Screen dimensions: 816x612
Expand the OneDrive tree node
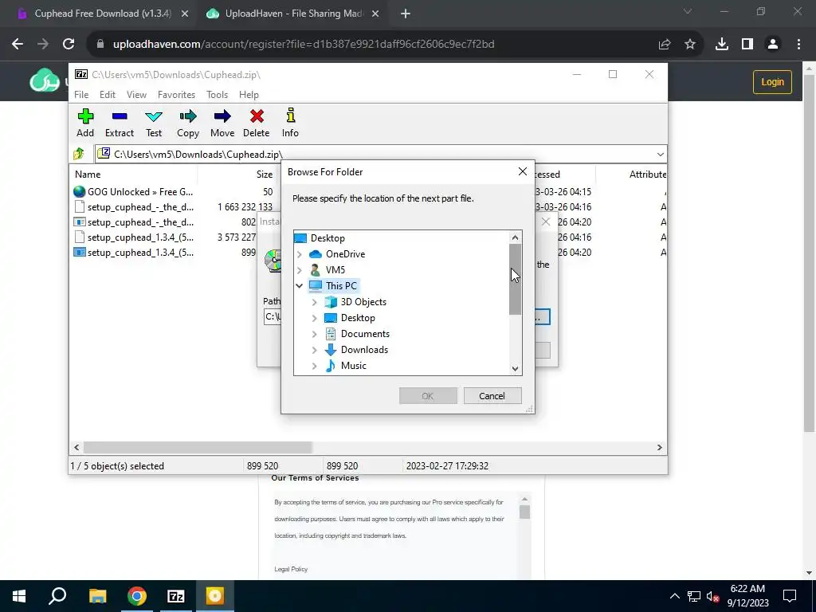[x=300, y=254]
